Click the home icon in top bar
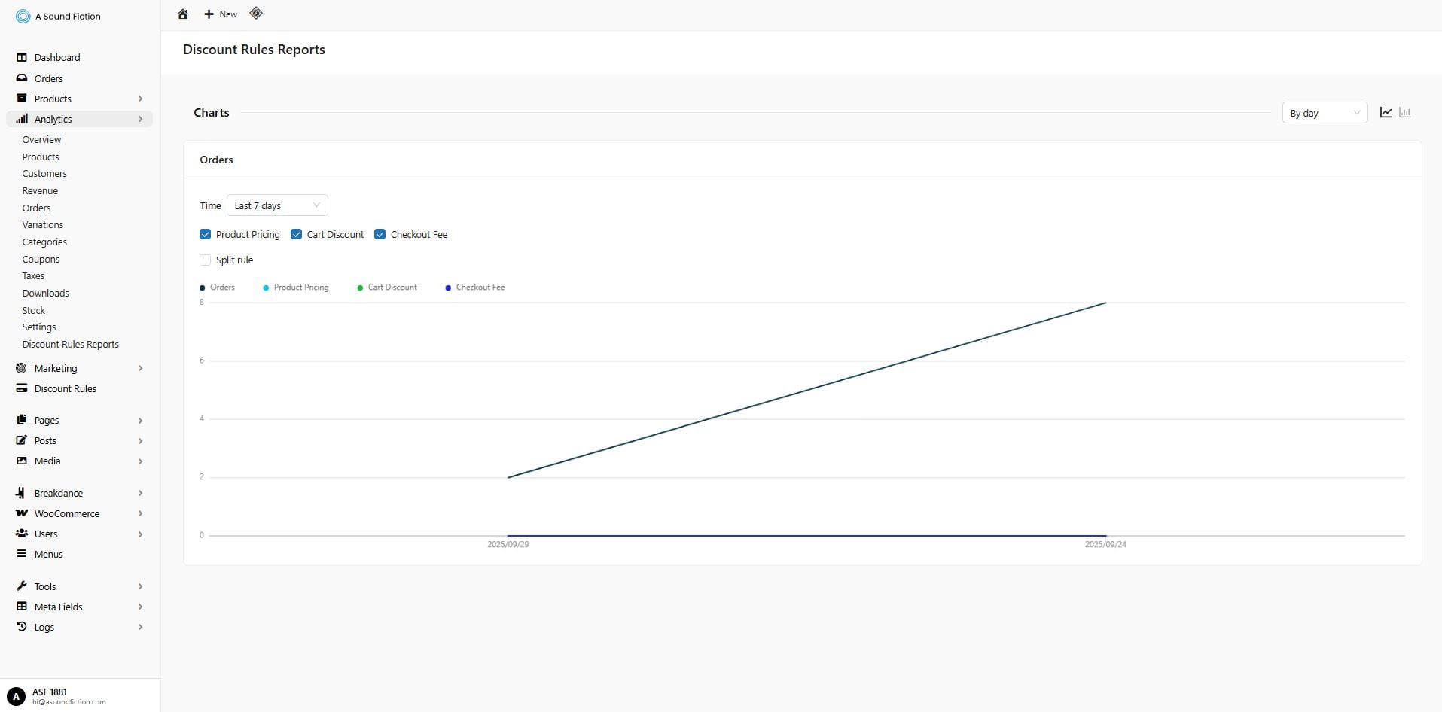Screen dimensions: 1442x712 [182, 14]
